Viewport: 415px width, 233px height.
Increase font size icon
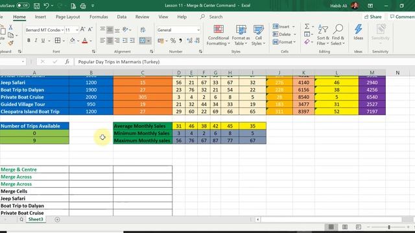(82, 30)
